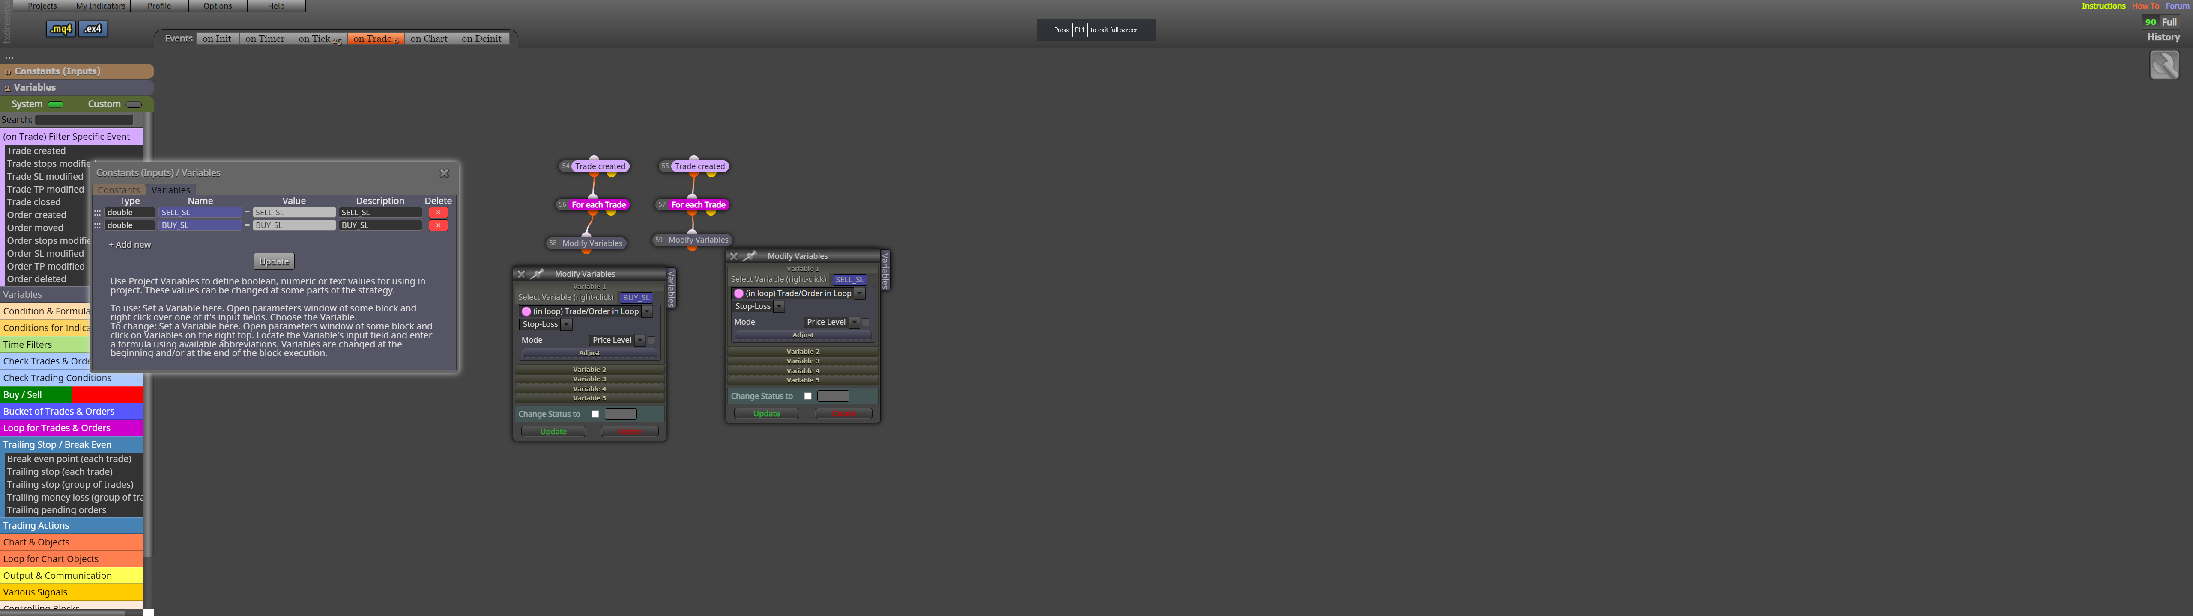Viewport: 2193px width, 616px height.
Task: Switch to the on Tick events tab
Action: pos(319,39)
